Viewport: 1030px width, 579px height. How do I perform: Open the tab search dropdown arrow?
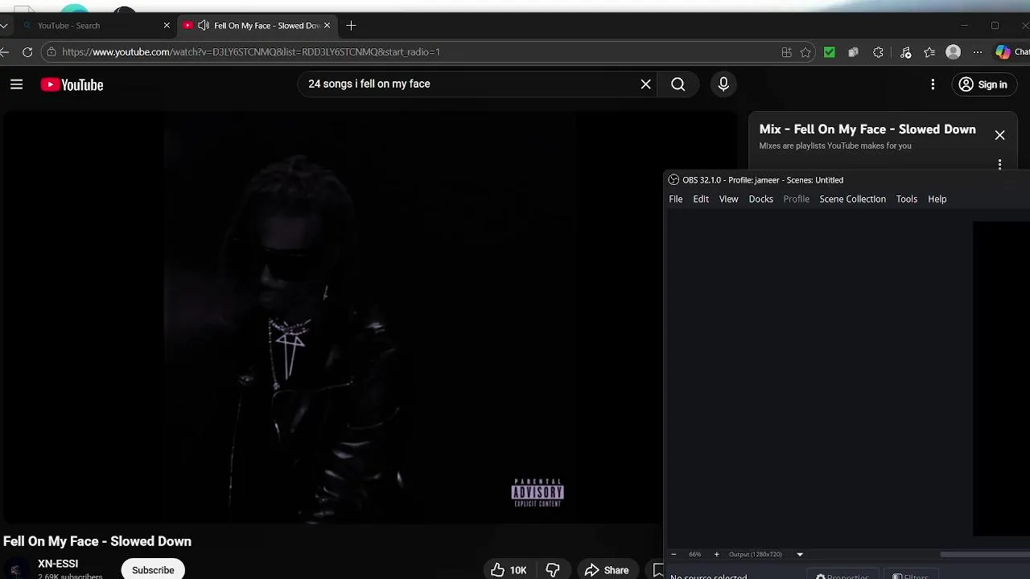pos(4,26)
